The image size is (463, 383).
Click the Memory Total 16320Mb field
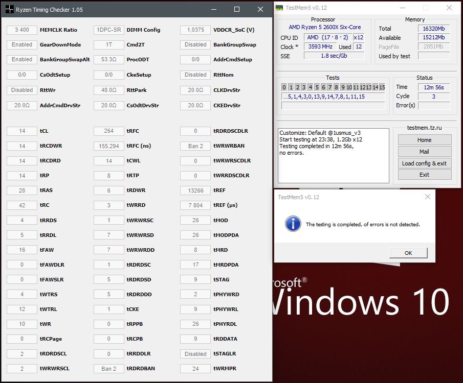[x=434, y=28]
